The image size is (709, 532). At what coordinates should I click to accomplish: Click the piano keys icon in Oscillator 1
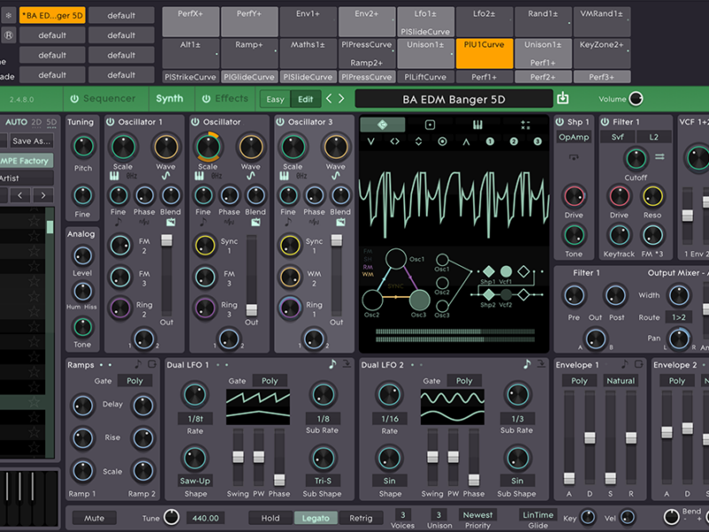[x=114, y=176]
